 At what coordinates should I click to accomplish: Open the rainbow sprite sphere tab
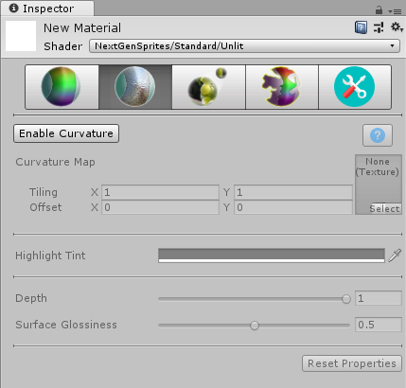(x=62, y=87)
